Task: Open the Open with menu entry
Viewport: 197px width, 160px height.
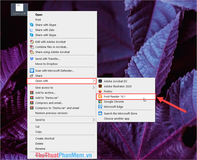Action: tap(62, 81)
